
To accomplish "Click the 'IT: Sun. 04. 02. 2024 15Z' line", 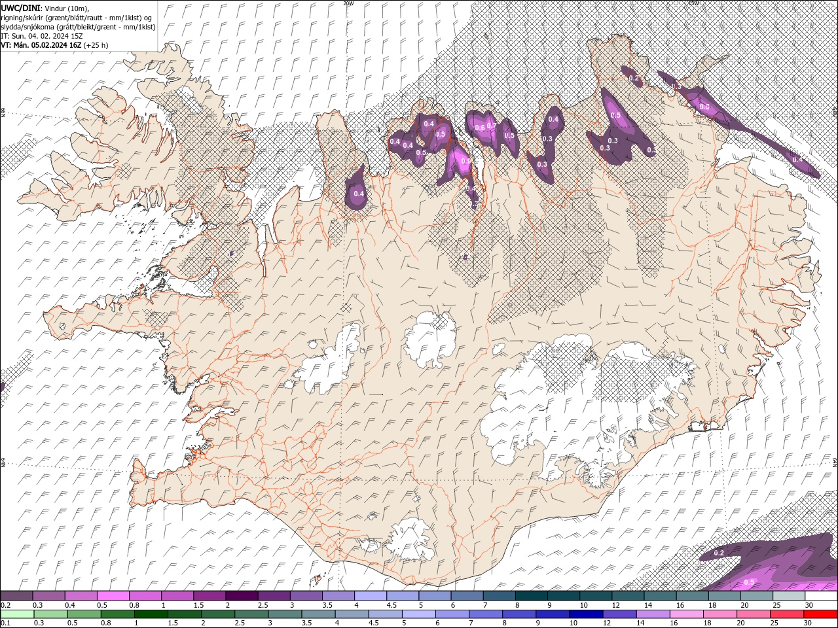I will (x=41, y=36).
